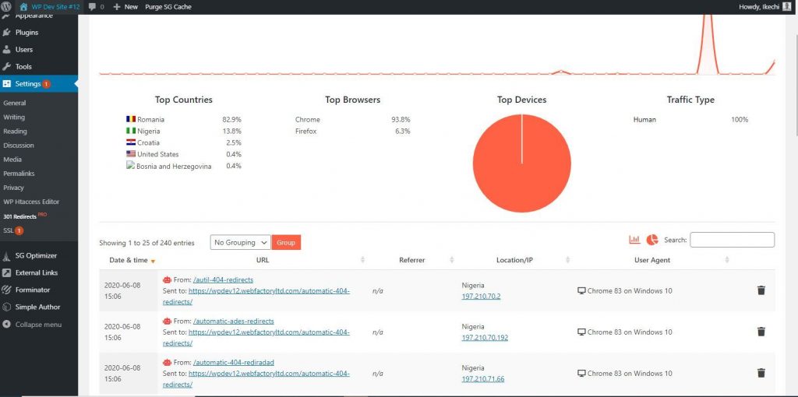Image resolution: width=798 pixels, height=397 pixels.
Task: Open Permalinks settings submenu item
Action: click(x=19, y=174)
